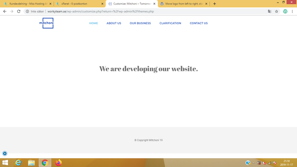The height and width of the screenshot is (167, 297).
Task: View site info via 'Inte säker' icon
Action: tap(27, 11)
